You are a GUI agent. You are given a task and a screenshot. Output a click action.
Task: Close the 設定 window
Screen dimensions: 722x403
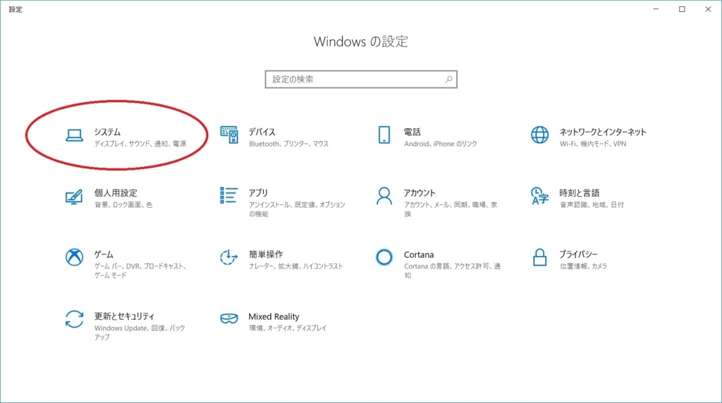pos(708,9)
